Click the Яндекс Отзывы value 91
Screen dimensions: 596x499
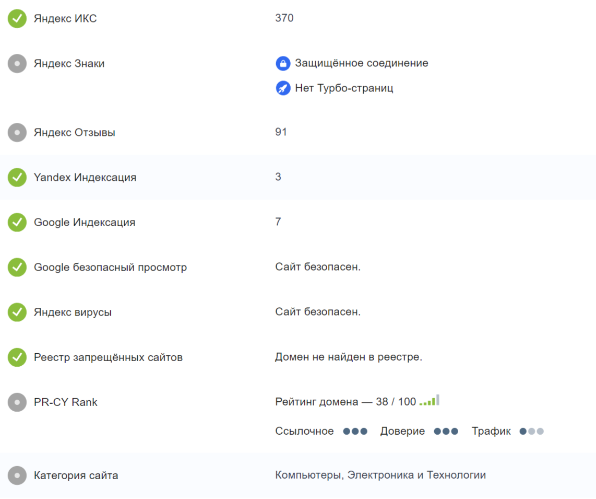(x=281, y=132)
